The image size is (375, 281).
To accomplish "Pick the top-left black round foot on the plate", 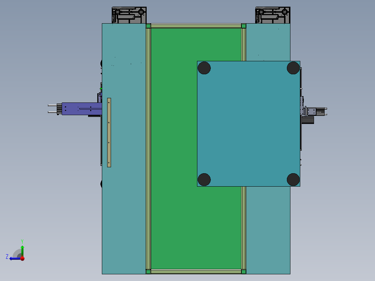I will tap(204, 68).
